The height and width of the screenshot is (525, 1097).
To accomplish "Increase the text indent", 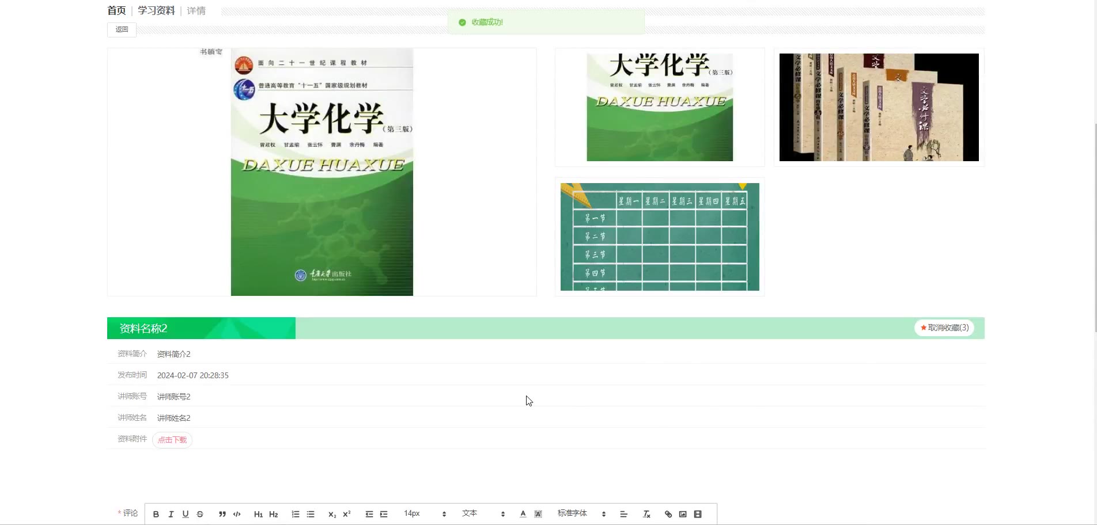I will (x=384, y=514).
